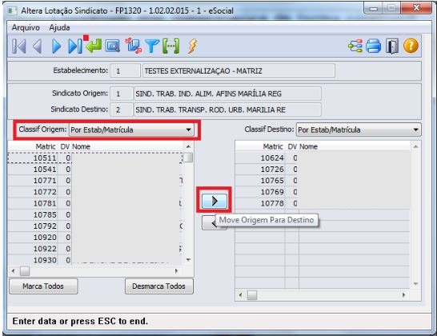Image resolution: width=437 pixels, height=336 pixels.
Task: Exit via the door icon
Action: (392, 46)
